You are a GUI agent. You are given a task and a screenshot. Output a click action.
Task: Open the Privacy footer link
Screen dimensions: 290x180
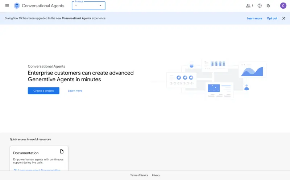(x=156, y=175)
